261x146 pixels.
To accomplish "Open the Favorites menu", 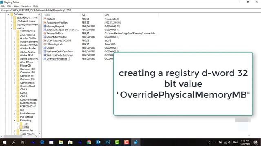I will pos(26,6).
